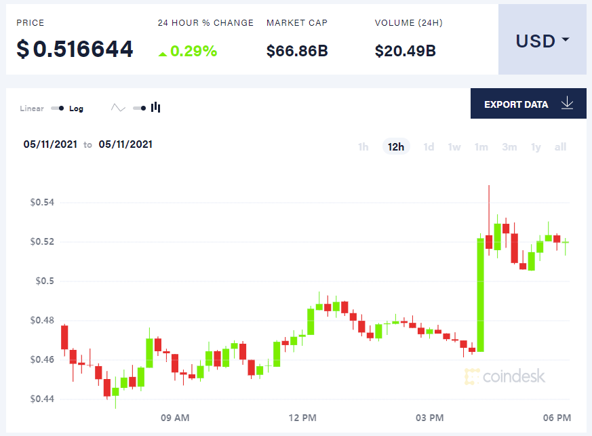Choose the 1m time range
The image size is (592, 436).
point(481,146)
